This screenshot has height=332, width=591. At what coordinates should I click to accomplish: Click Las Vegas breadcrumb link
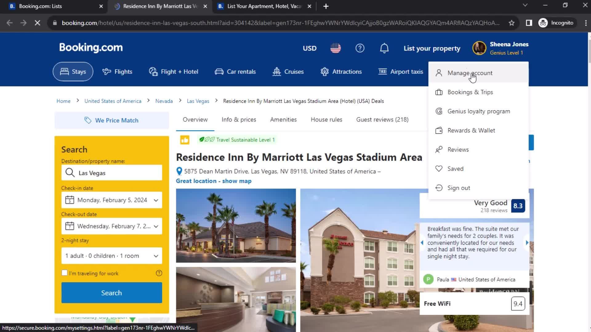(x=198, y=101)
